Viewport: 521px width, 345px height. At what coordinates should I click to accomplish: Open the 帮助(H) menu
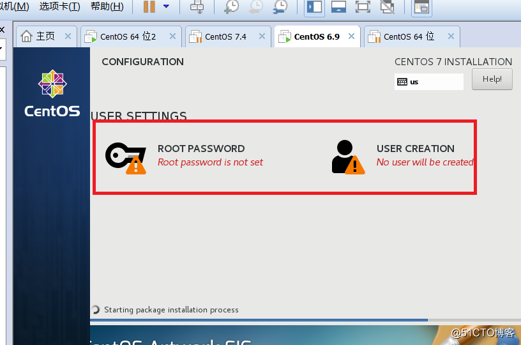107,6
